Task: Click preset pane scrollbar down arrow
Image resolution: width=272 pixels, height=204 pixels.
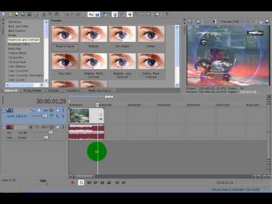Action: click(177, 85)
